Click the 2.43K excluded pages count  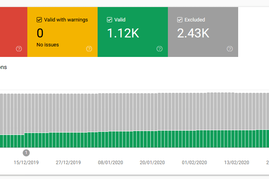[x=193, y=34]
